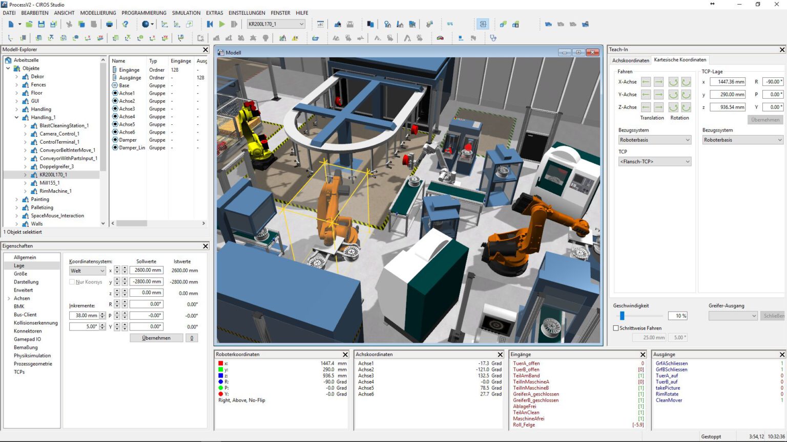This screenshot has width=787, height=442.
Task: Open help with the question mark icon
Action: [x=126, y=24]
